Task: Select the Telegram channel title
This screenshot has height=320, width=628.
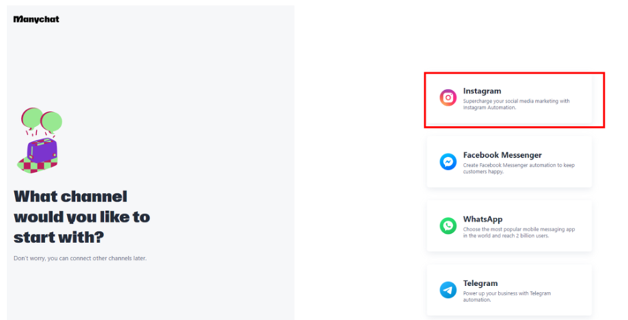Action: 480,283
